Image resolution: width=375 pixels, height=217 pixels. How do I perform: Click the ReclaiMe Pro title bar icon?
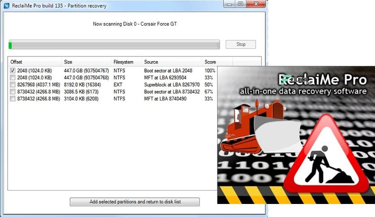click(x=6, y=5)
